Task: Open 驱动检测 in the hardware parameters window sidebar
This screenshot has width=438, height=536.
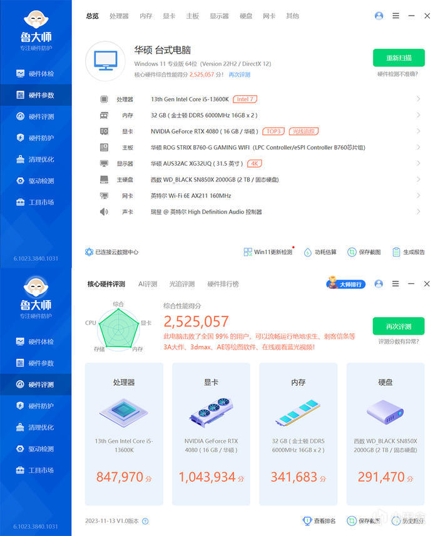Action: tap(36, 181)
